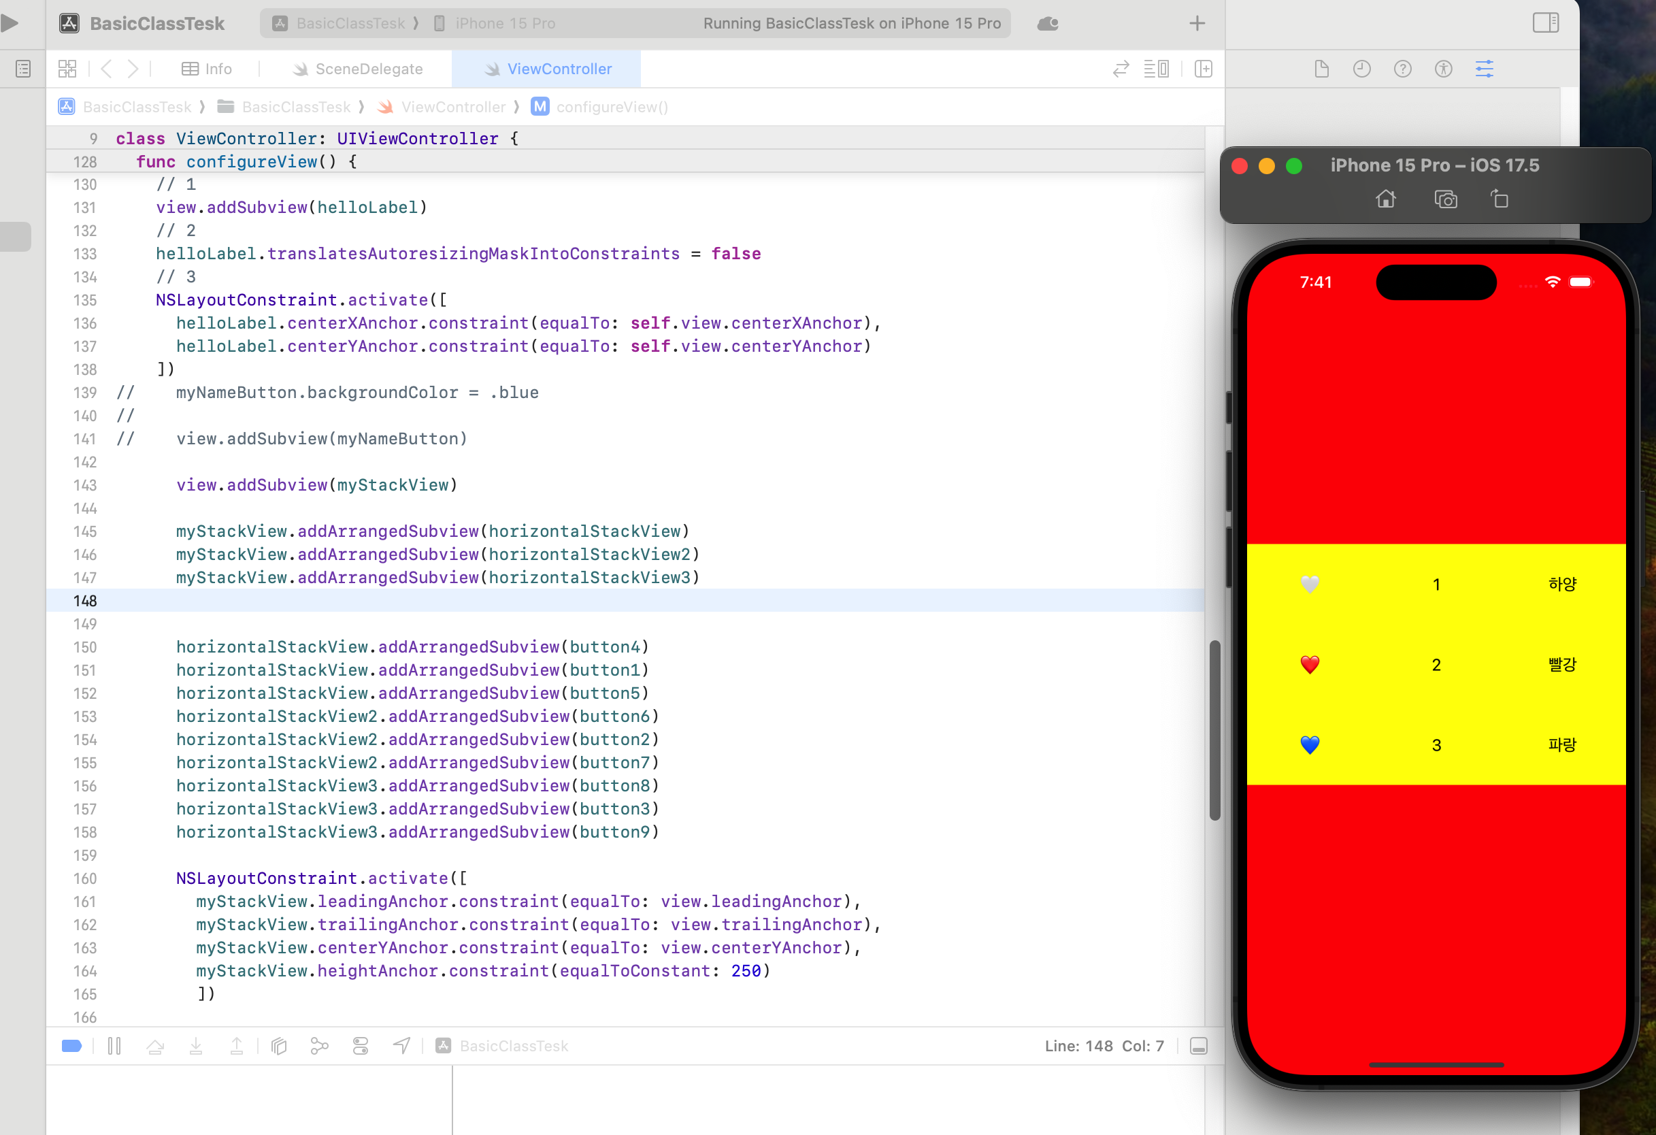Open the Accessibility inspector

(x=1444, y=69)
